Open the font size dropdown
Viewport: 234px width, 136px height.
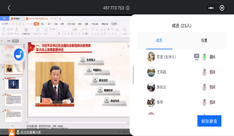click(x=80, y=29)
